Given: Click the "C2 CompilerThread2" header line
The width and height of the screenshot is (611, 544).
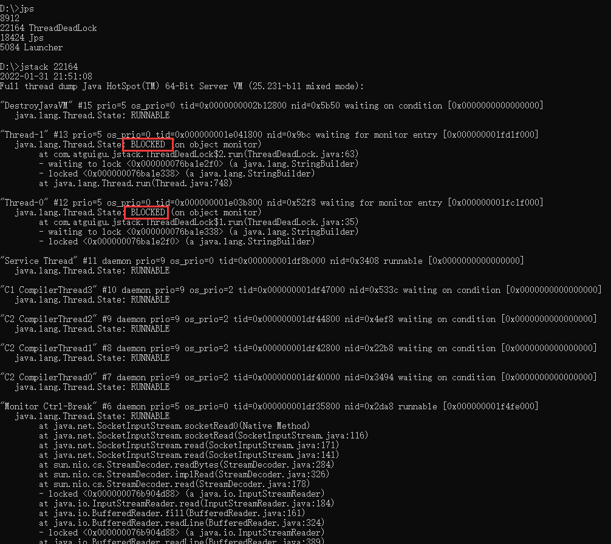Looking at the screenshot, I should click(298, 319).
